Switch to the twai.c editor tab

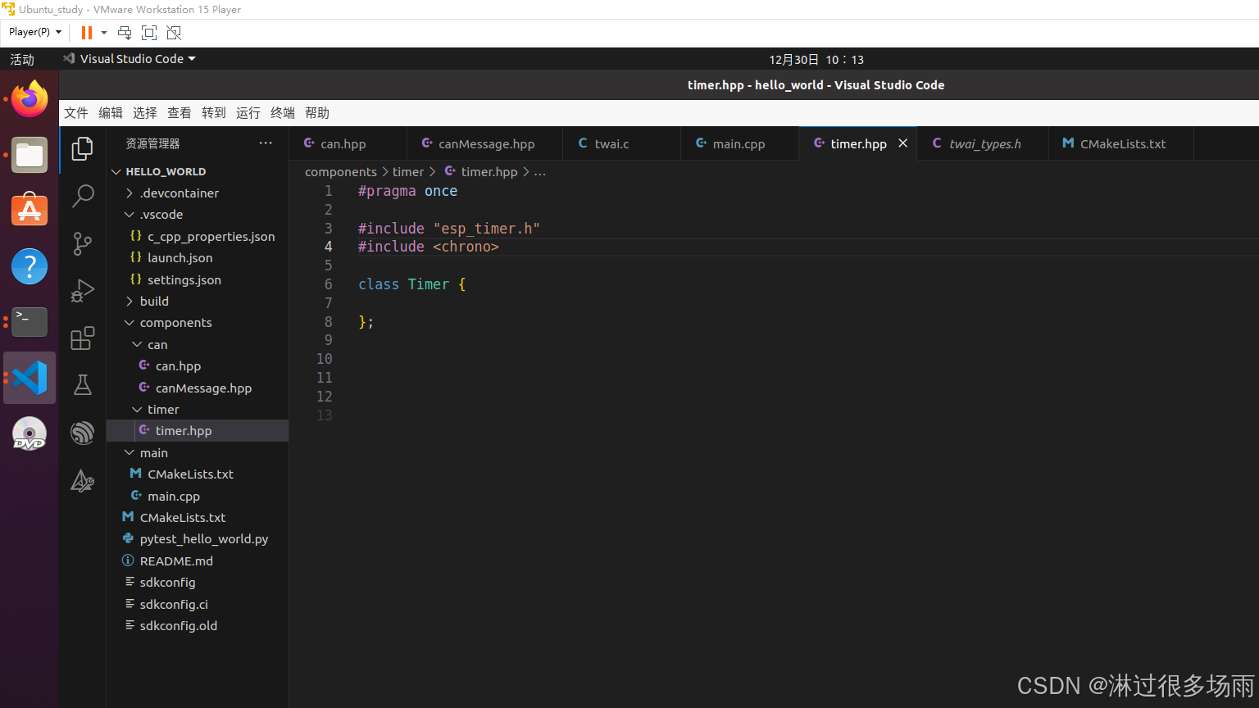[x=622, y=143]
